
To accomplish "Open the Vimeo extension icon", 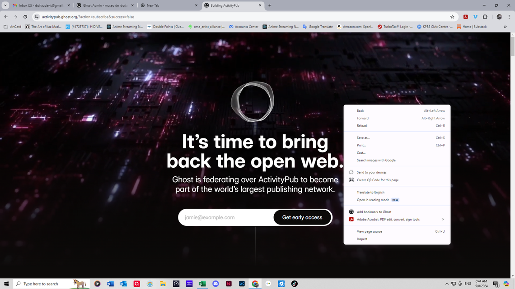I will 475,17.
